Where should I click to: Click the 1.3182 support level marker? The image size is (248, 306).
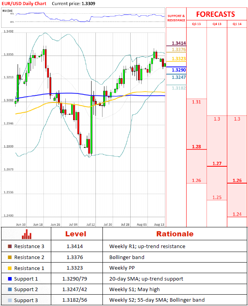click(x=179, y=88)
